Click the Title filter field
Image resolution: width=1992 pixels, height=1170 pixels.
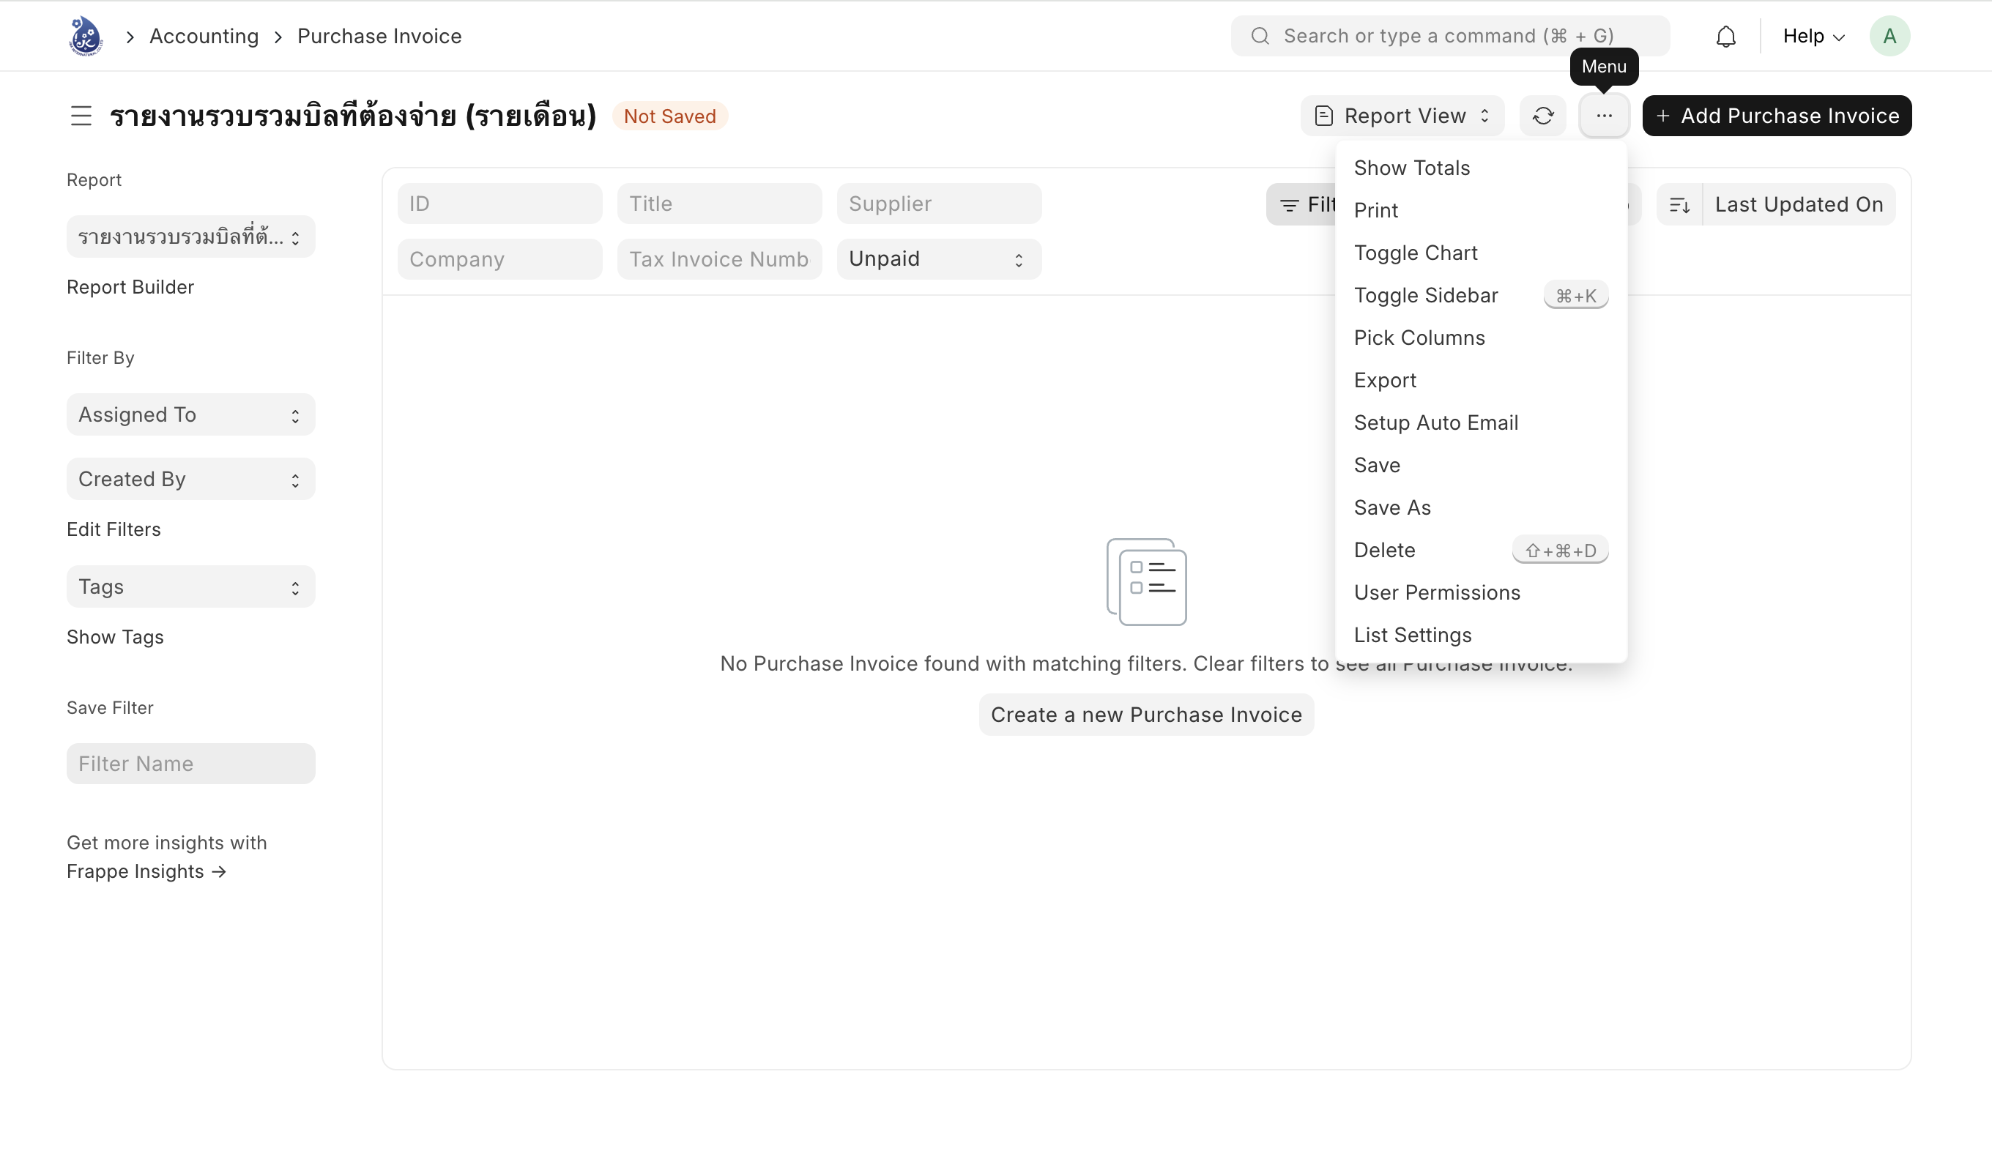pos(719,204)
